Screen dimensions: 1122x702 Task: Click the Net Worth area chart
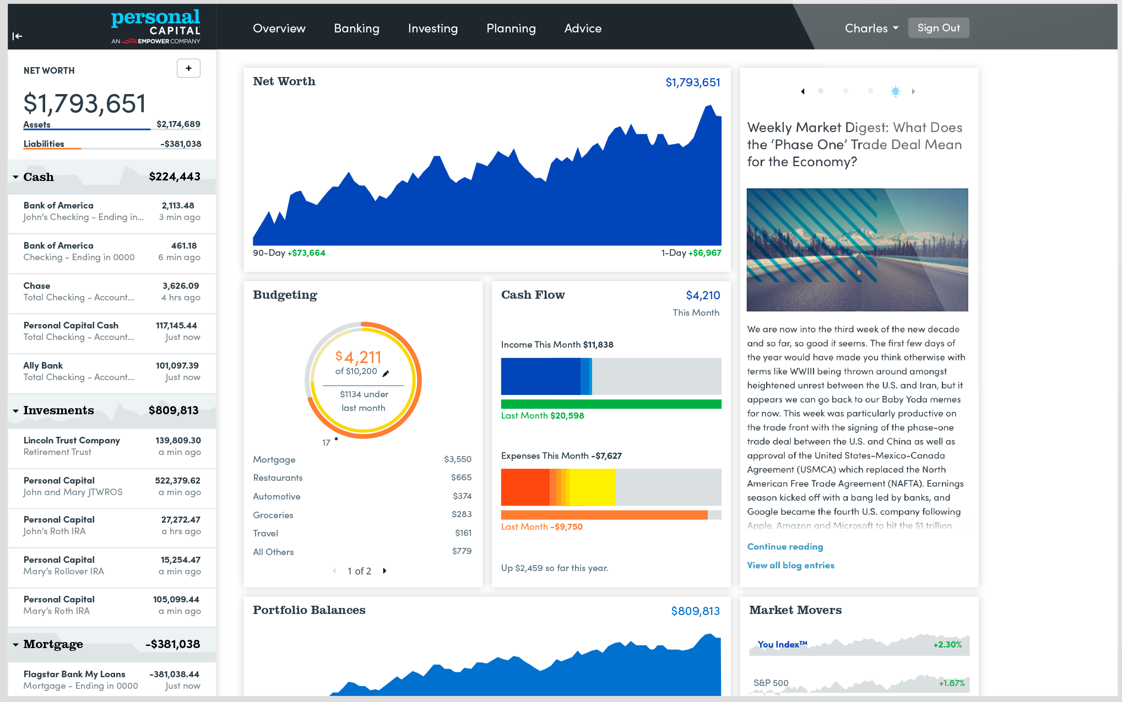click(x=487, y=175)
